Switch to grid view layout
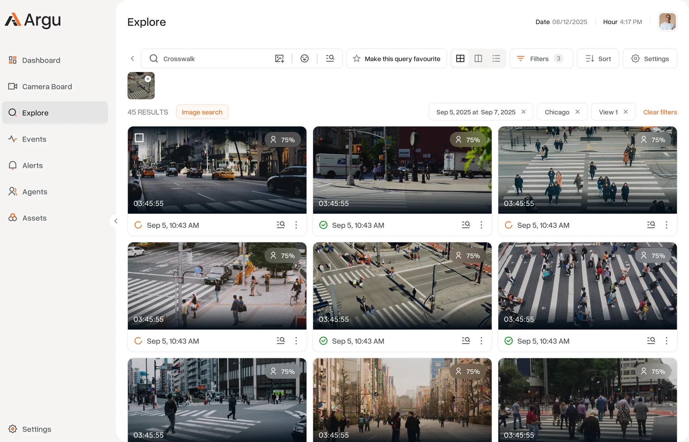689x442 pixels. pyautogui.click(x=460, y=59)
